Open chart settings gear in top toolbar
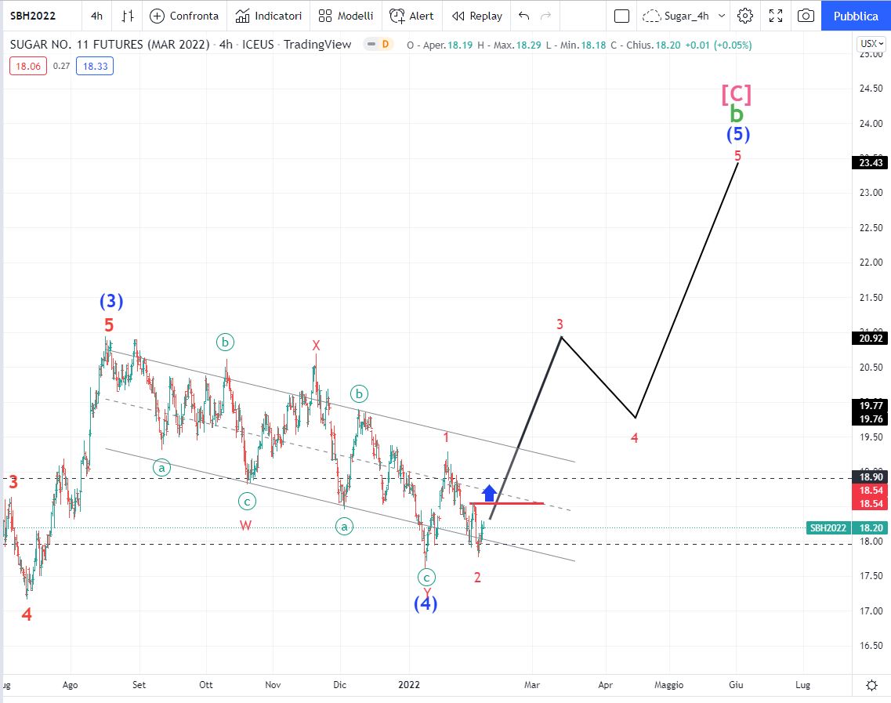Screen dimensions: 891x703 (745, 16)
